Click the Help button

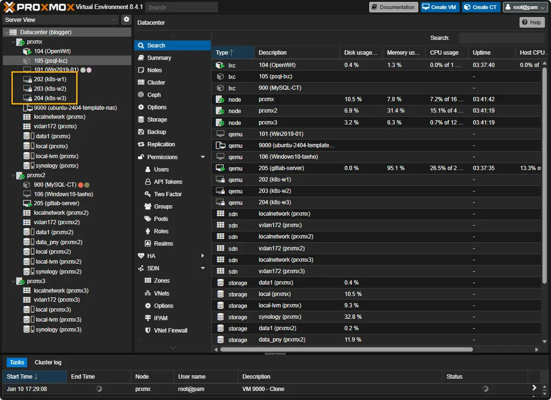pos(531,22)
